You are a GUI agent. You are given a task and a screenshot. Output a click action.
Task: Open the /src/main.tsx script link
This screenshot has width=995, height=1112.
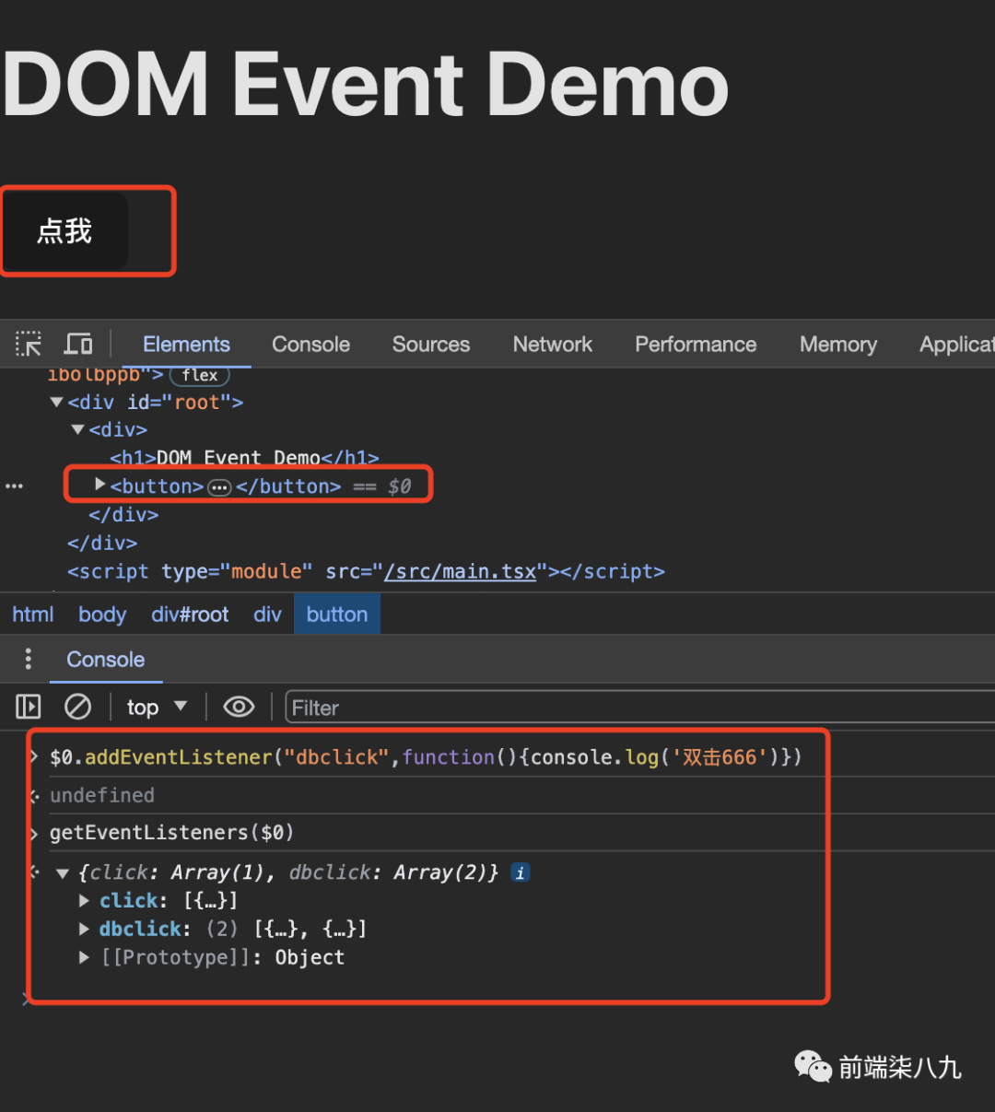click(x=460, y=571)
